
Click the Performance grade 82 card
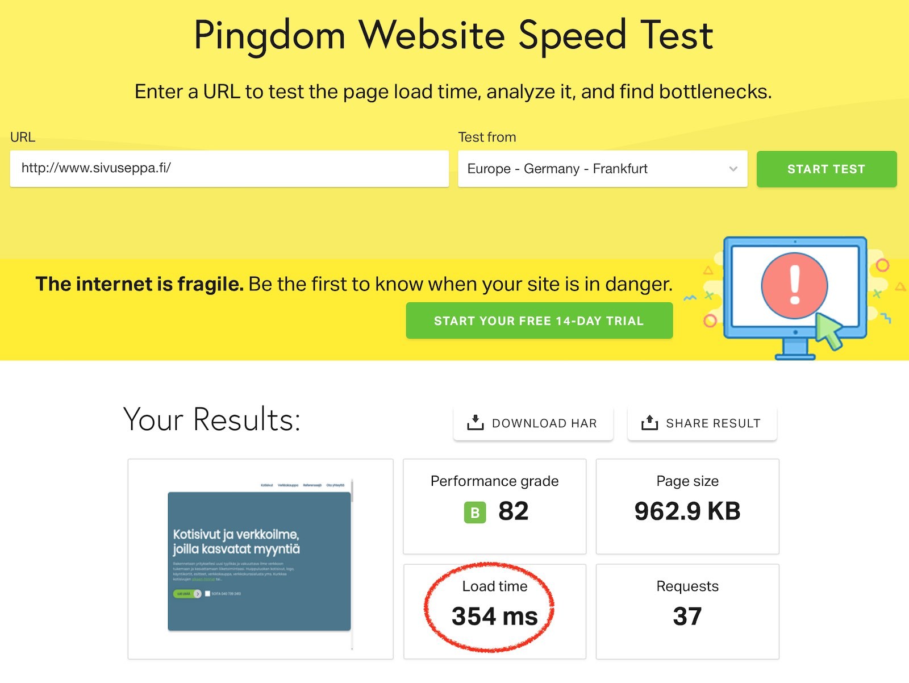[x=494, y=506]
